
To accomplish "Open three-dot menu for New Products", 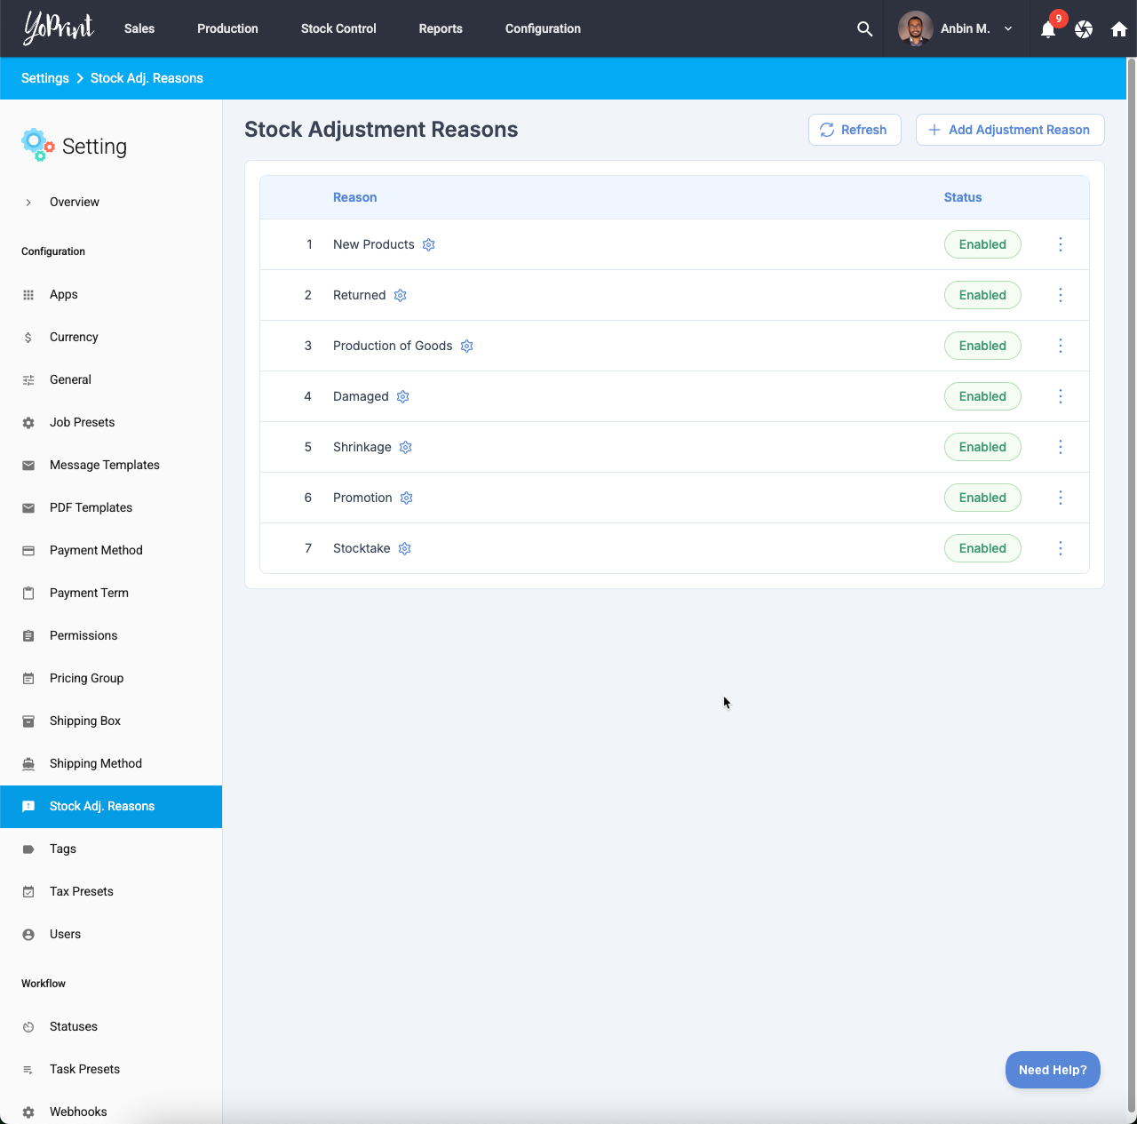I will 1060,244.
